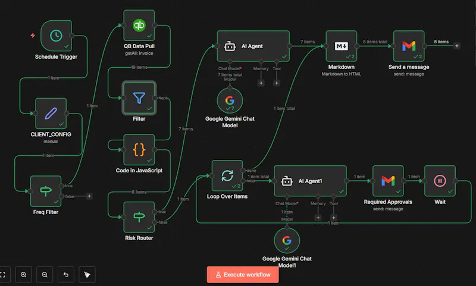The height and width of the screenshot is (286, 476).
Task: Click the fit-to-view button
Action: [3, 275]
